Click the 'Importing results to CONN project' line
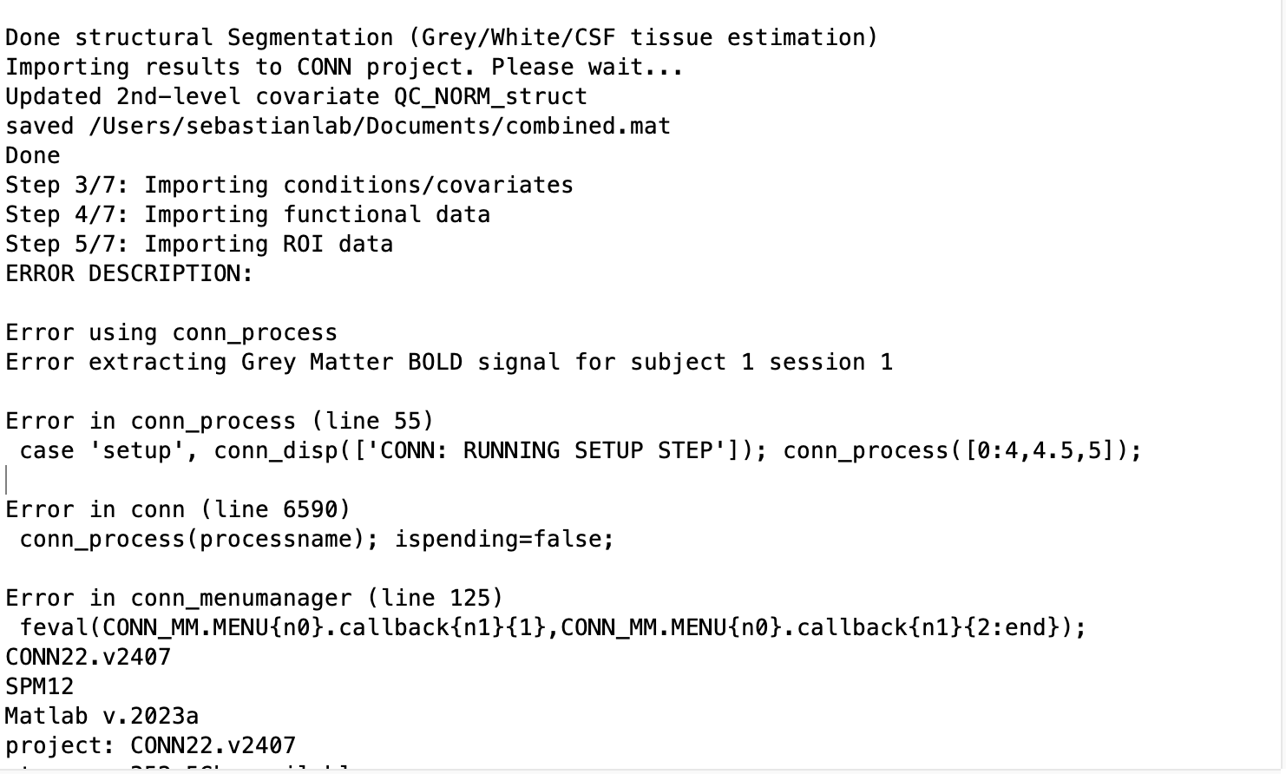The image size is (1286, 774). click(344, 68)
